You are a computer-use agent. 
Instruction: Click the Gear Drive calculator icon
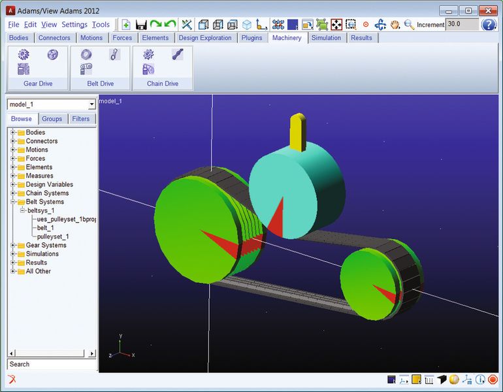24,69
